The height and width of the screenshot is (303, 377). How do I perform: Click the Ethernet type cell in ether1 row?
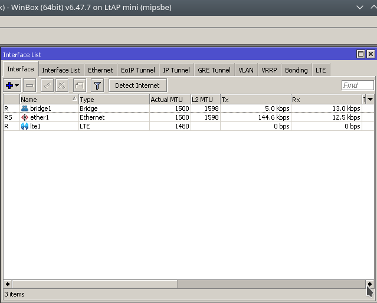coord(92,117)
